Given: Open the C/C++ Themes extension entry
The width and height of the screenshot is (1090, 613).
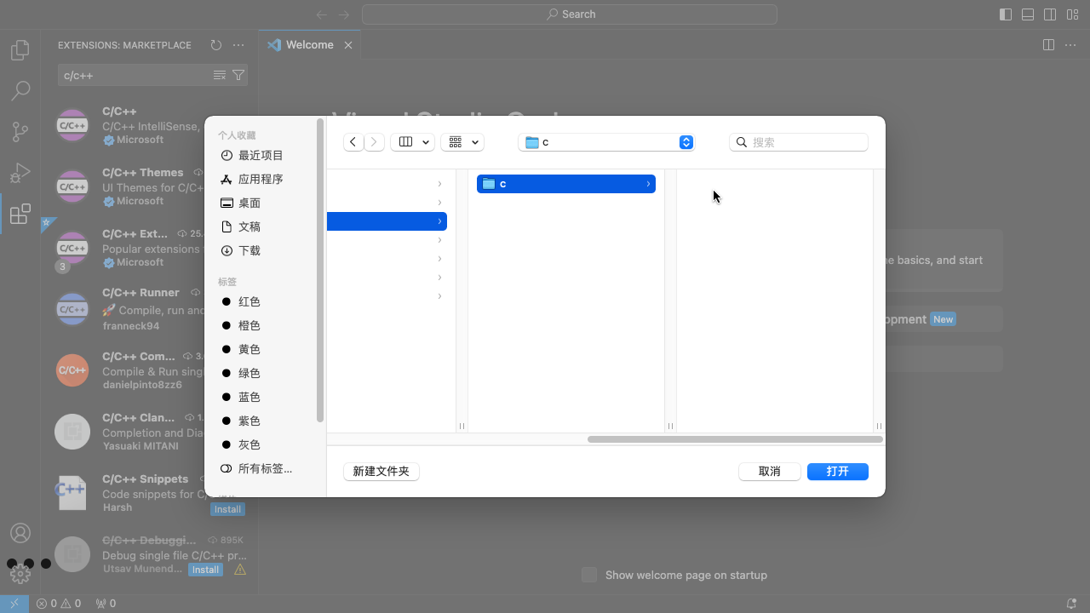Looking at the screenshot, I should point(148,186).
